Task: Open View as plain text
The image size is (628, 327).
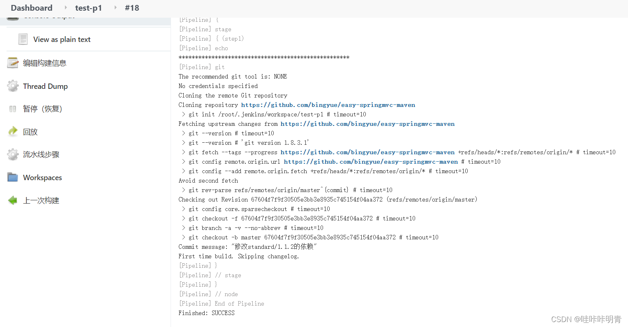Action: click(62, 39)
